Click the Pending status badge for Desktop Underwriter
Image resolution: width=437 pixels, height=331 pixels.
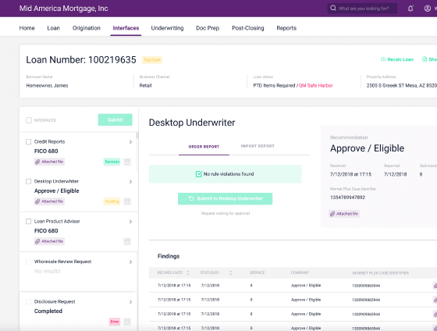(x=112, y=201)
